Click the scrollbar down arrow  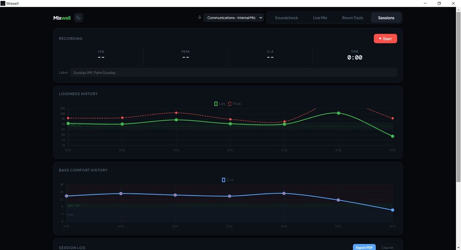tap(458, 248)
